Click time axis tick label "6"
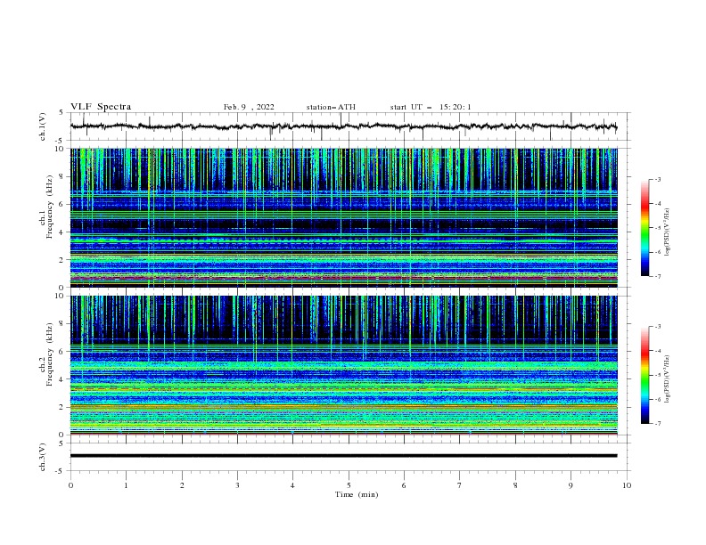 [x=404, y=485]
